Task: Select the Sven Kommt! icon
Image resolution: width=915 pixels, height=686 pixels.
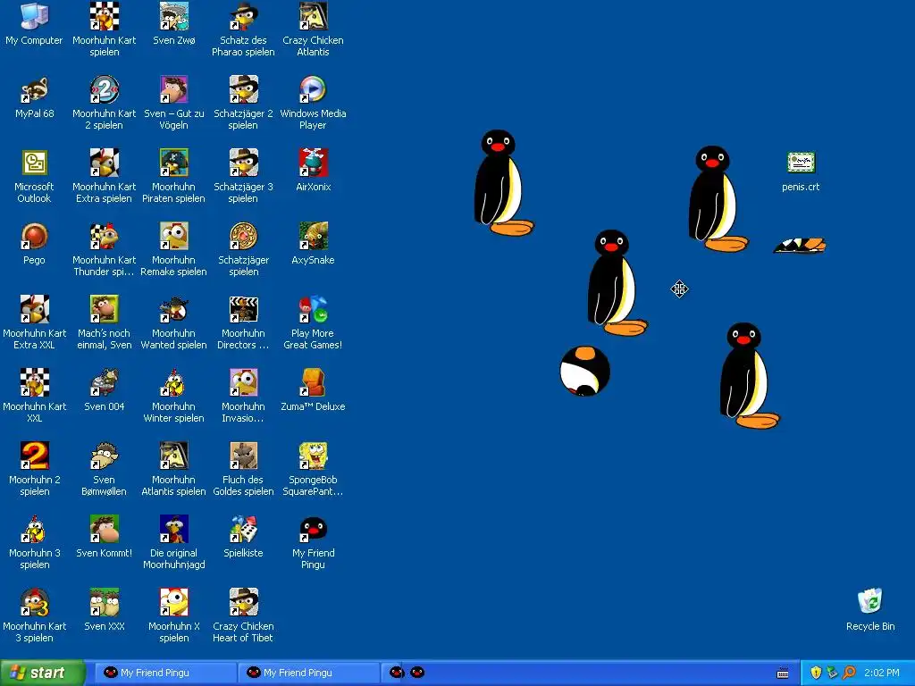Action: [104, 529]
